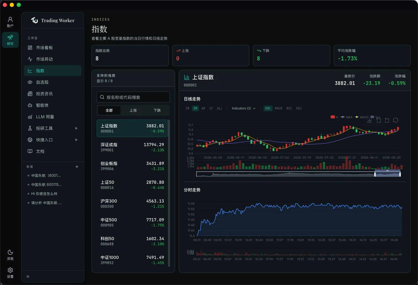Focus the 按名称或代码搜索 search field
The height and width of the screenshot is (285, 418).
[x=133, y=97]
